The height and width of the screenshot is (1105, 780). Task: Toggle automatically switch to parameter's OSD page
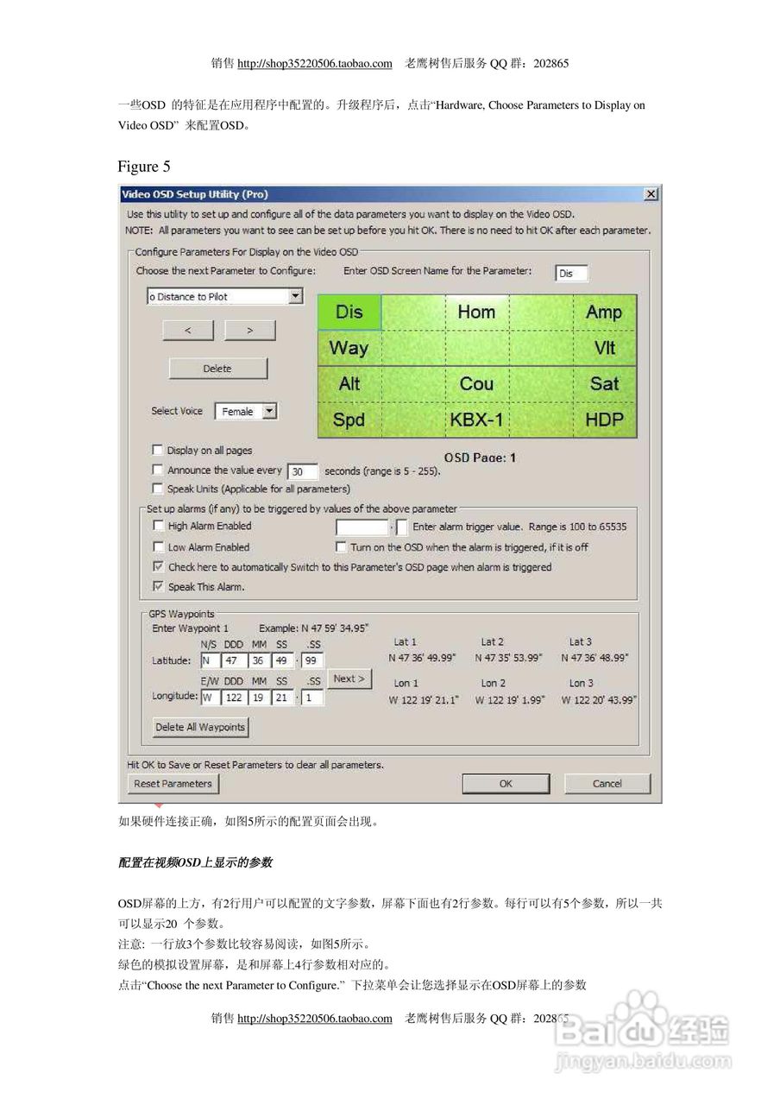coord(158,567)
